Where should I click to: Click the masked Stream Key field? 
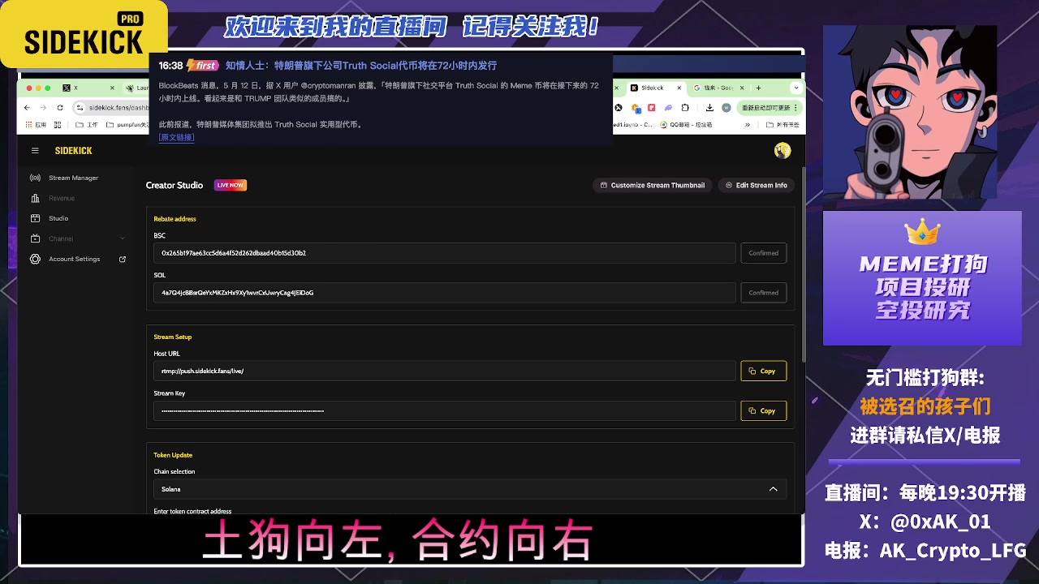(x=445, y=410)
